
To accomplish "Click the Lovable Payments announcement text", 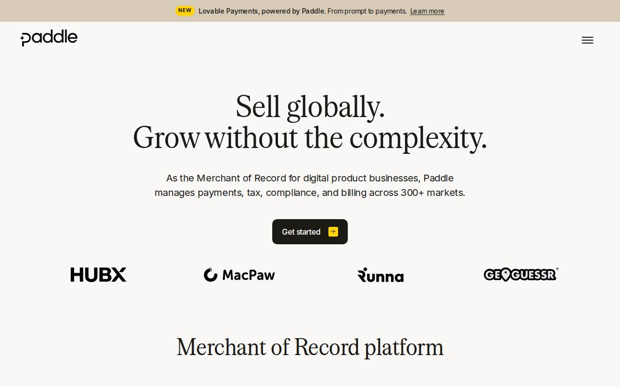I will pyautogui.click(x=262, y=11).
